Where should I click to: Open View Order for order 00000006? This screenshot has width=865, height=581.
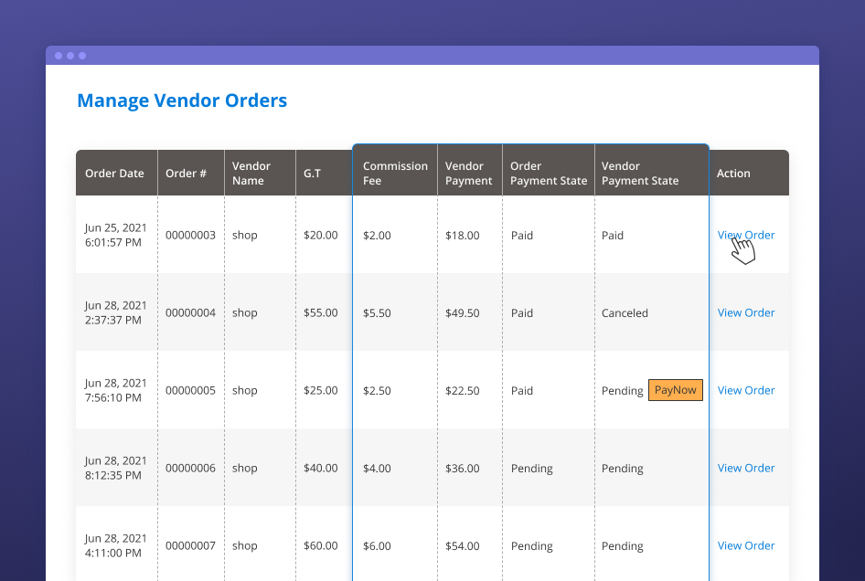tap(746, 468)
